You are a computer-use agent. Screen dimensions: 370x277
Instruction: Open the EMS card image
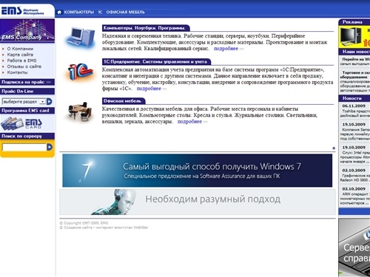coord(21,123)
